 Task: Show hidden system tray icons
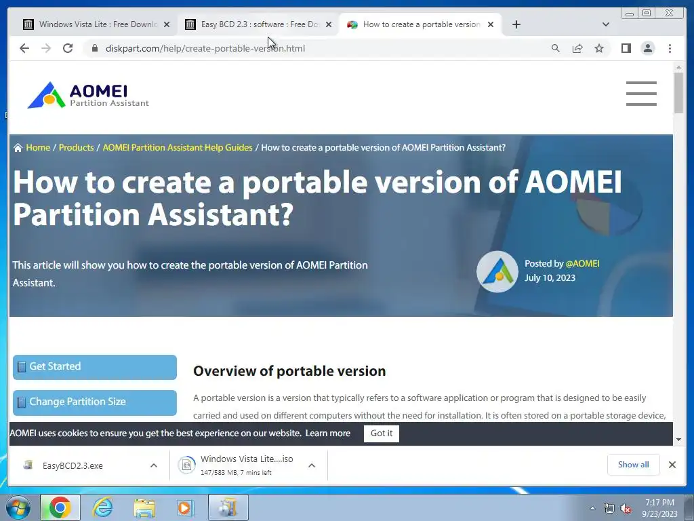tap(592, 508)
